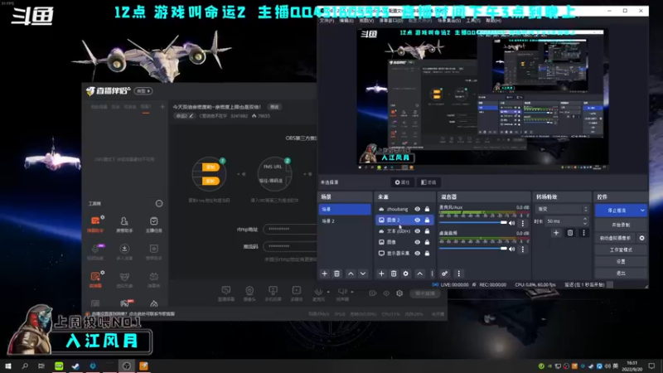Delete transition with trash icon in 转场特效
Image resolution: width=663 pixels, height=373 pixels.
(570, 233)
